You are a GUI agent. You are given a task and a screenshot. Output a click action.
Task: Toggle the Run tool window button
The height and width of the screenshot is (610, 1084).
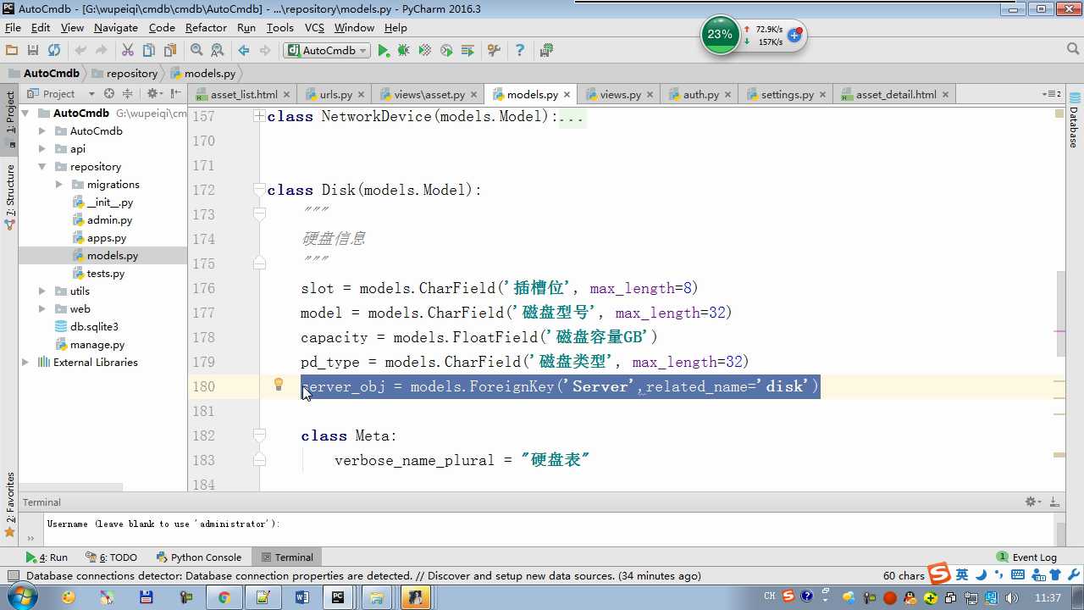47,557
